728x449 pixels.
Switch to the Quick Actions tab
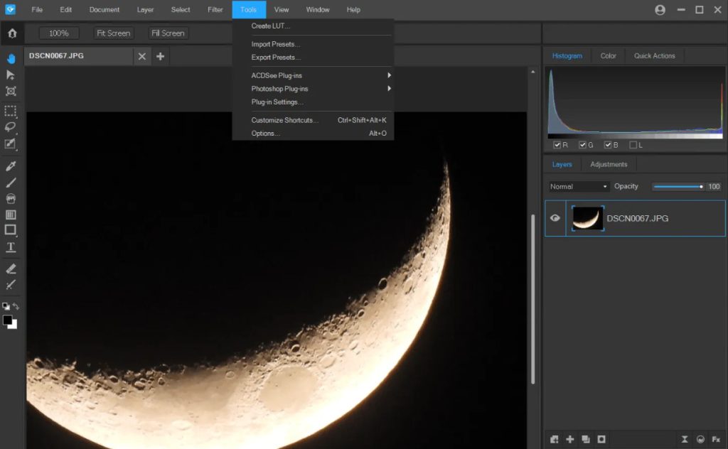pyautogui.click(x=654, y=55)
